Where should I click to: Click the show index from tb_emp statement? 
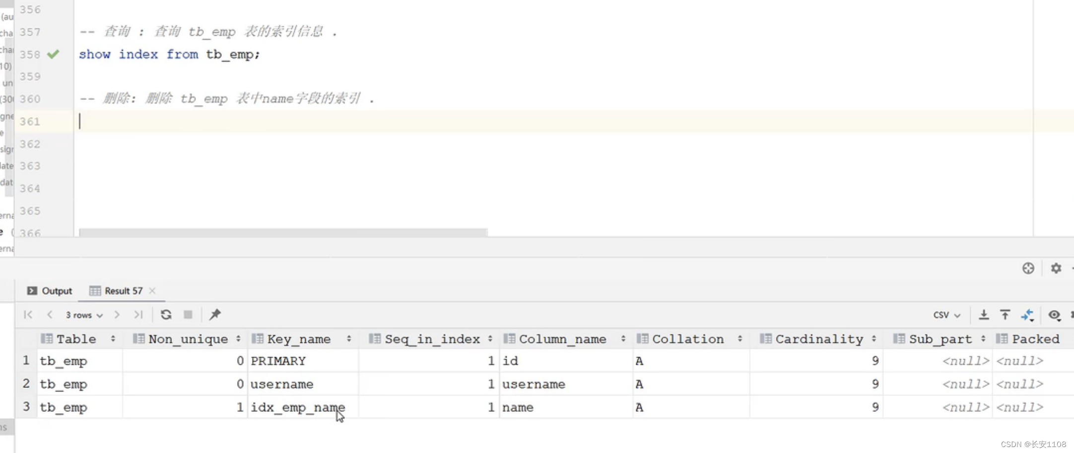coord(169,54)
